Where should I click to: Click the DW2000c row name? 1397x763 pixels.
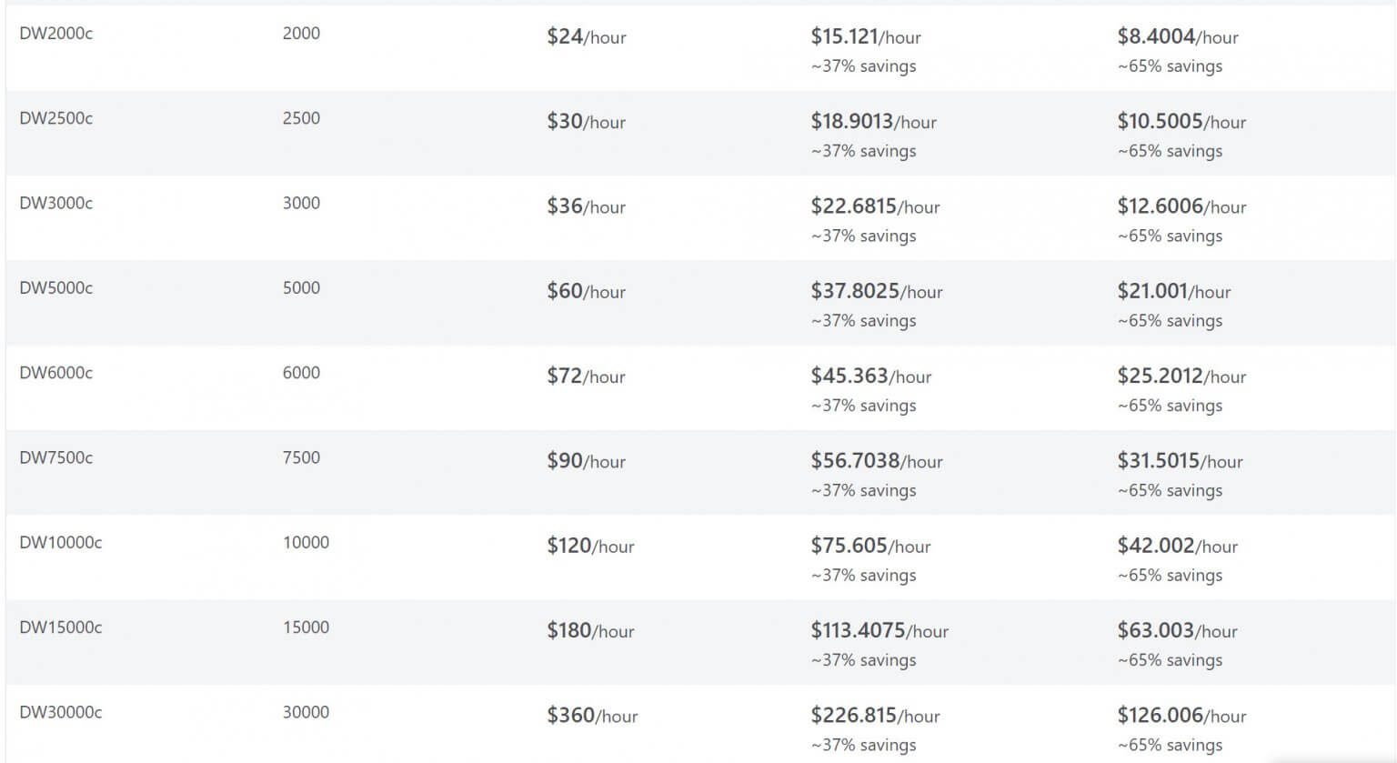coord(55,34)
